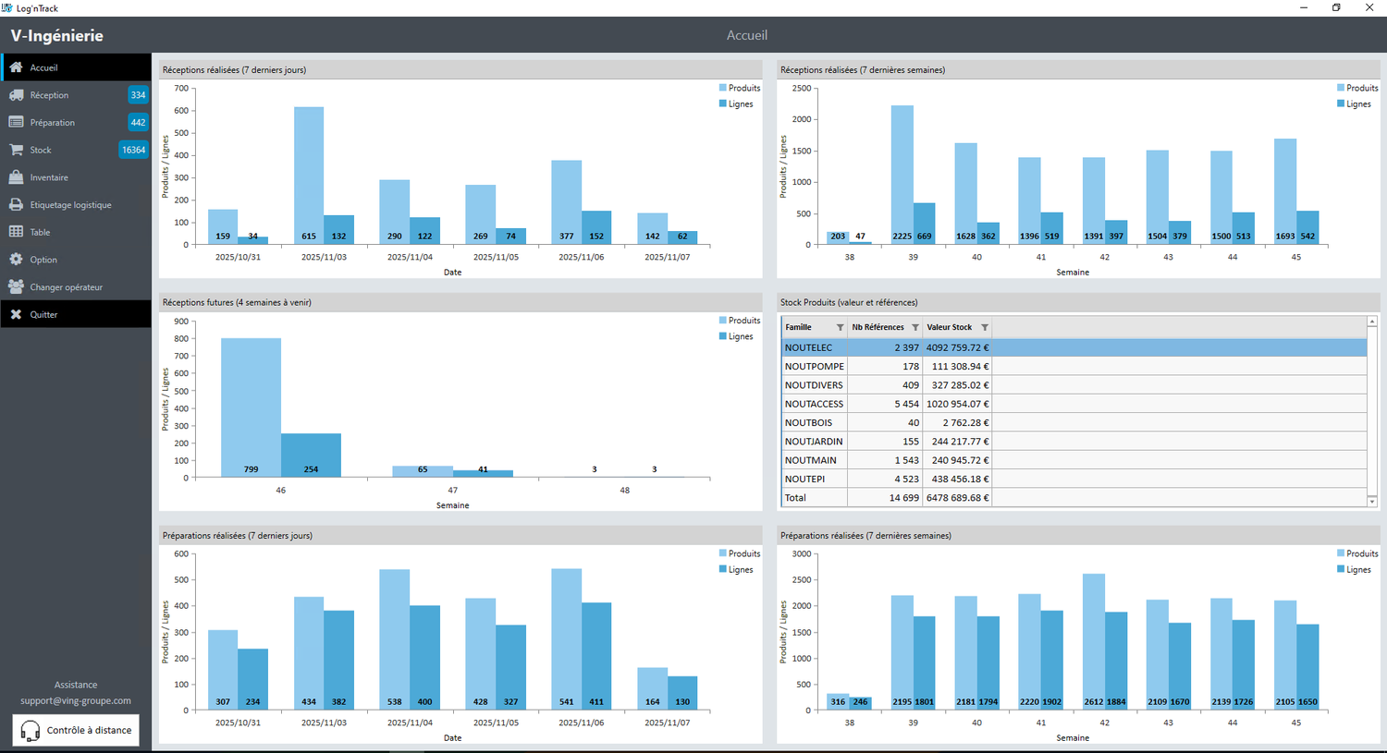Click the Réception truck icon
Viewport: 1387px width, 753px height.
[16, 95]
